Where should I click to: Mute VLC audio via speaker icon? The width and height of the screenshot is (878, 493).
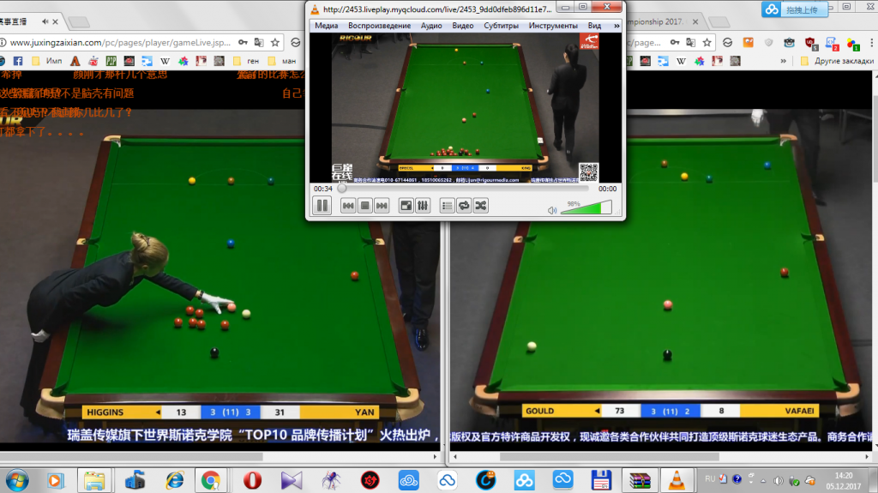pos(552,209)
